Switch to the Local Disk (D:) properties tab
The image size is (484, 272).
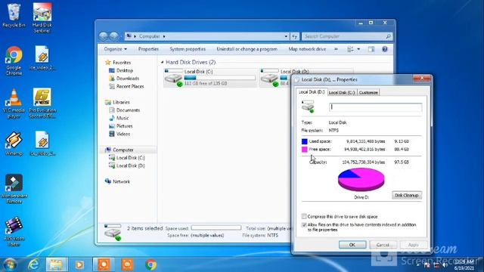[312, 92]
